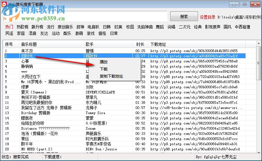Image resolution: width=262 pixels, height=161 pixels.
Task: Switch to 电音趴 category
Action: (93, 27)
